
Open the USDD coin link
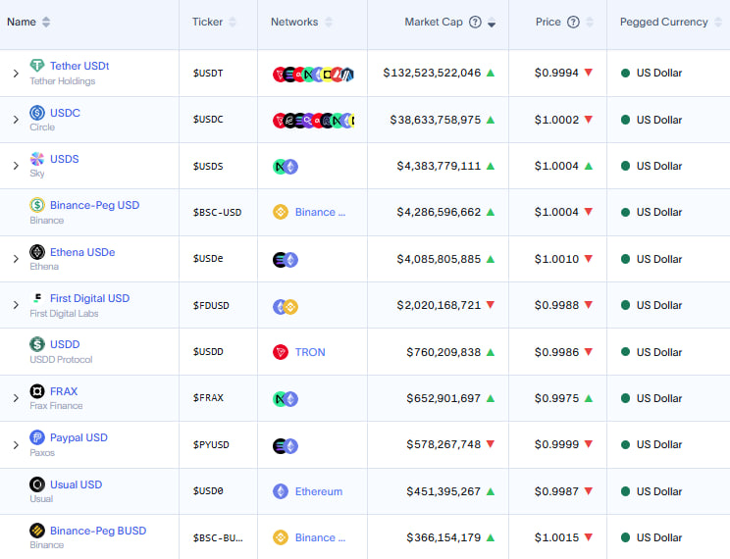pyautogui.click(x=65, y=344)
